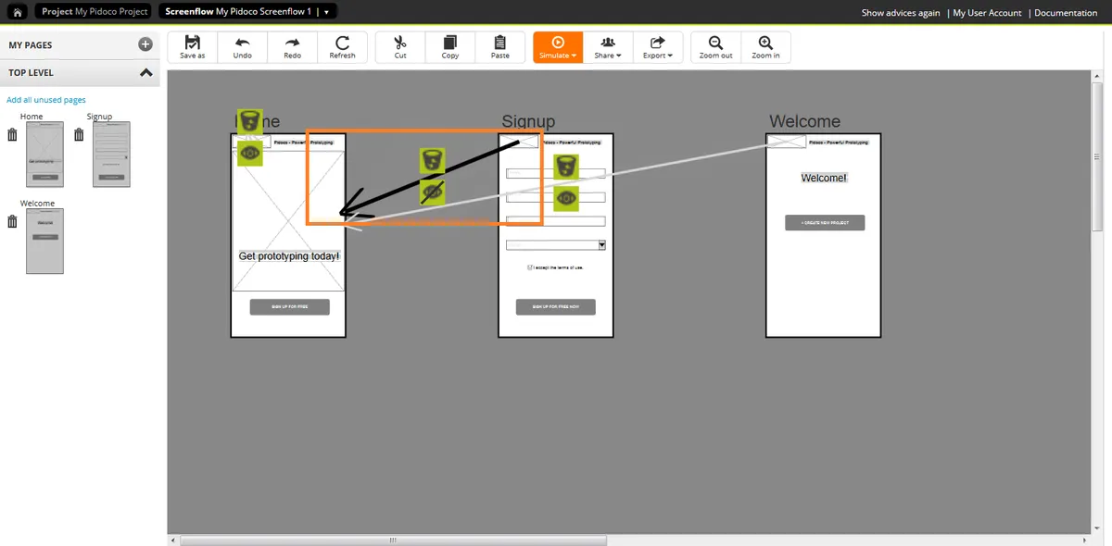Select the Welcome page frame on canvas

823,235
